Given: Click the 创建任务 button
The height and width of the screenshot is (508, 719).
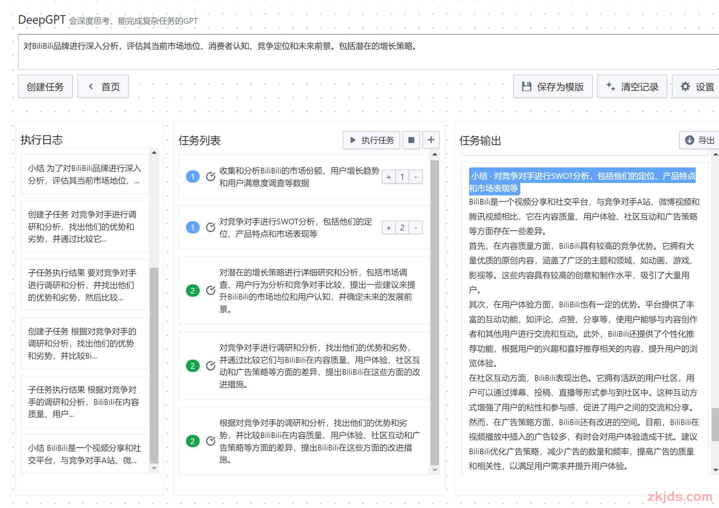Looking at the screenshot, I should pos(45,87).
